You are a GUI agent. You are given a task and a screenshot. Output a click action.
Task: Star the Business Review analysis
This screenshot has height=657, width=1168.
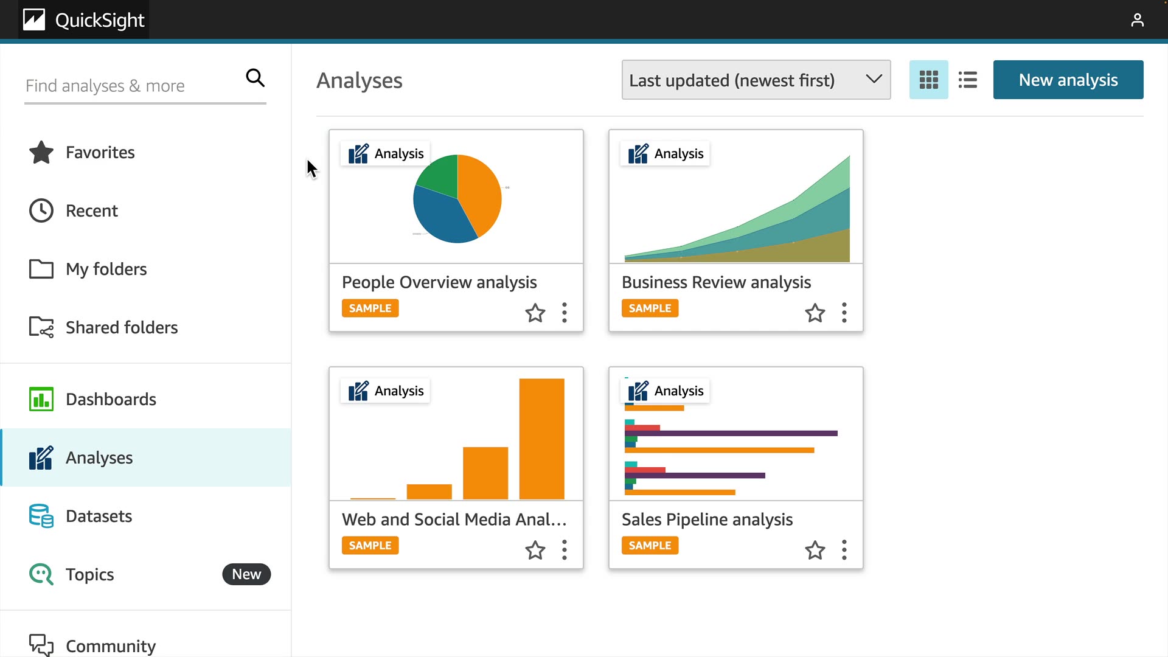click(x=815, y=313)
